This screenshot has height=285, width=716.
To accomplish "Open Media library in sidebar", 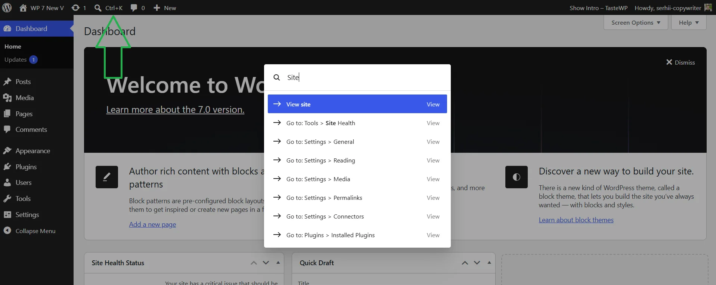I will click(37, 98).
